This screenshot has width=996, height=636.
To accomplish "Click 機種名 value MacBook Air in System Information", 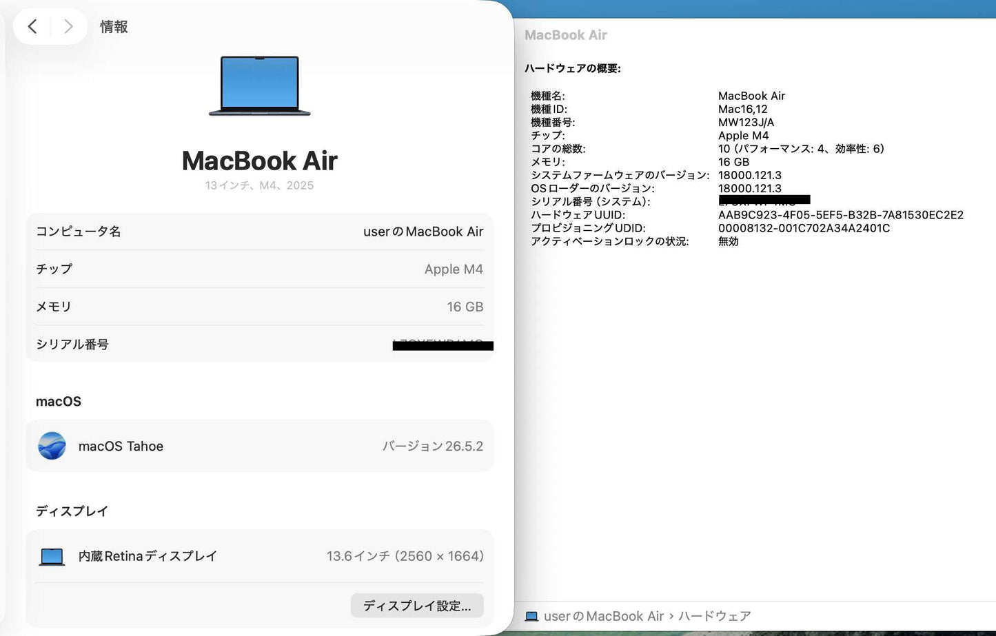I will 751,96.
